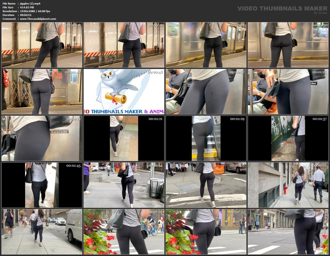Open the frame at 00:00:32
The height and width of the screenshot is (256, 330).
[288, 45]
